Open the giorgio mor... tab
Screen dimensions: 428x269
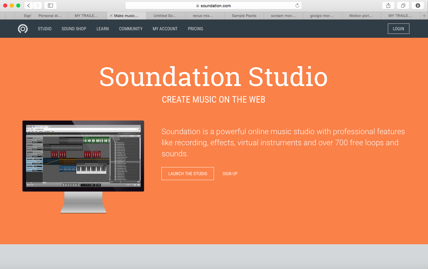point(322,16)
